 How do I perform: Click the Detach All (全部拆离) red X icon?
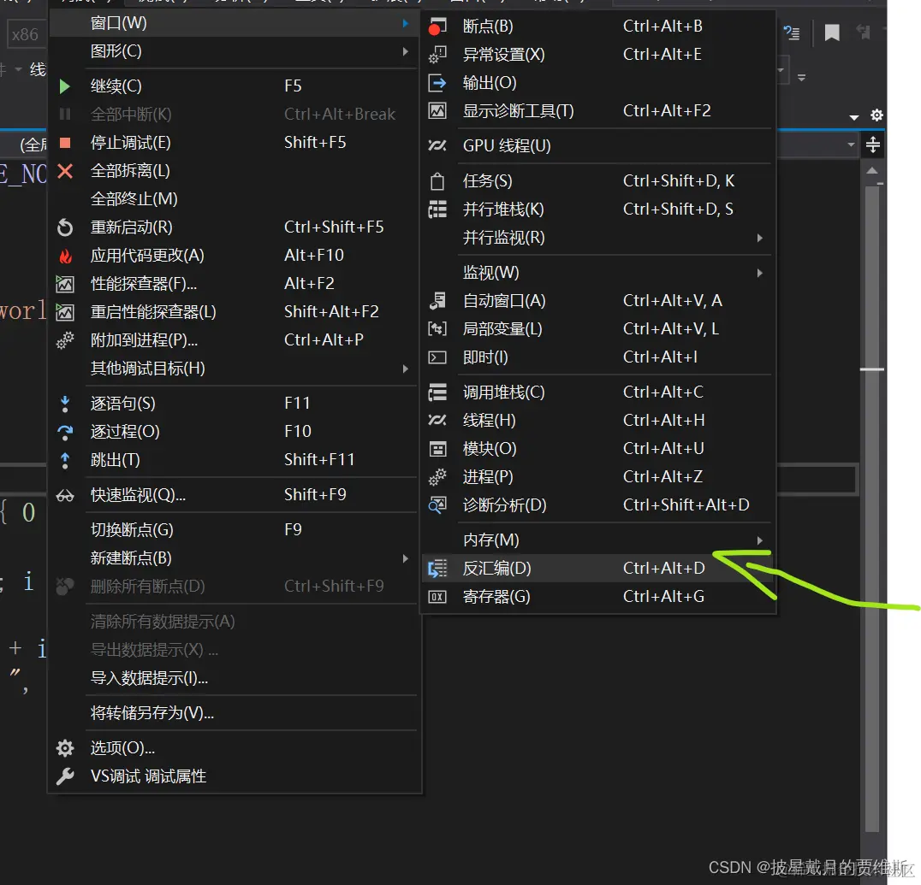[x=64, y=171]
